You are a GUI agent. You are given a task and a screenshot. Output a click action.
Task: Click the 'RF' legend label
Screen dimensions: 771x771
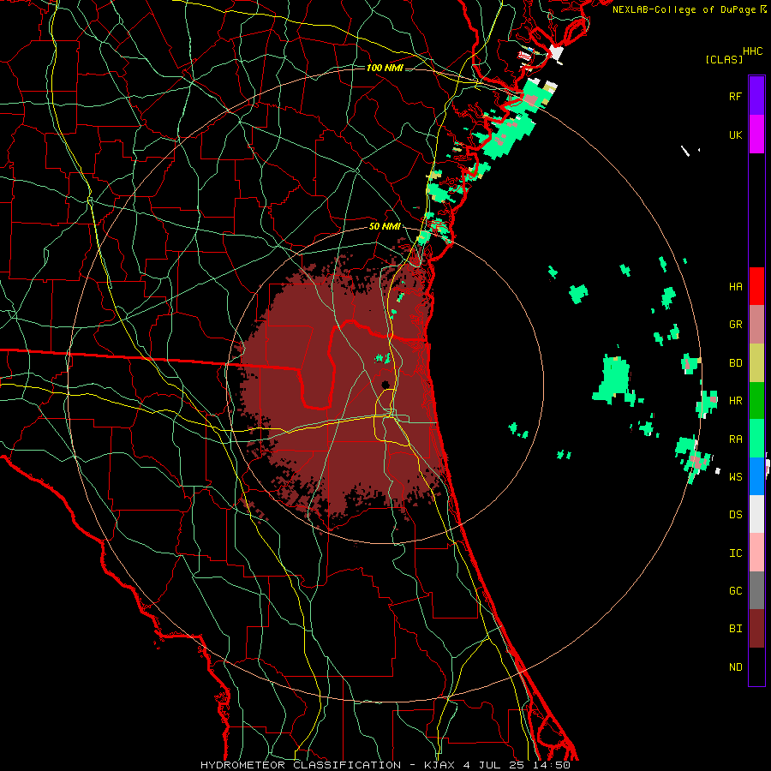(x=736, y=96)
